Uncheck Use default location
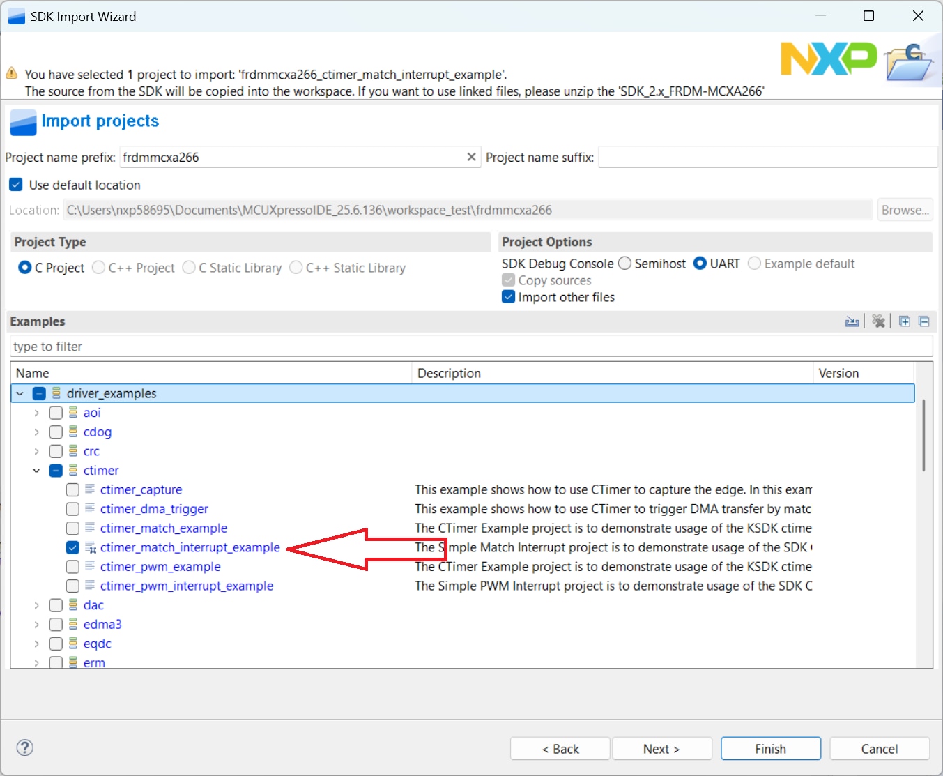The width and height of the screenshot is (943, 776). 15,185
